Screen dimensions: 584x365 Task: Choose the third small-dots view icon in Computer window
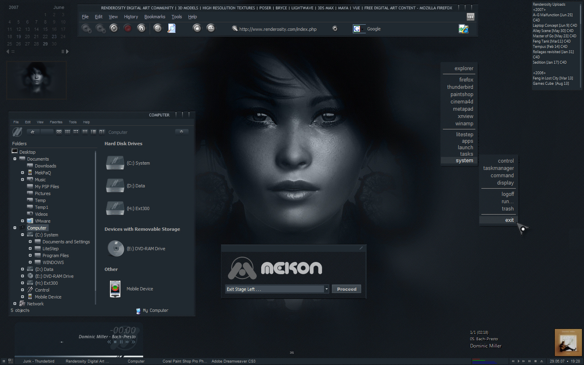pos(76,132)
